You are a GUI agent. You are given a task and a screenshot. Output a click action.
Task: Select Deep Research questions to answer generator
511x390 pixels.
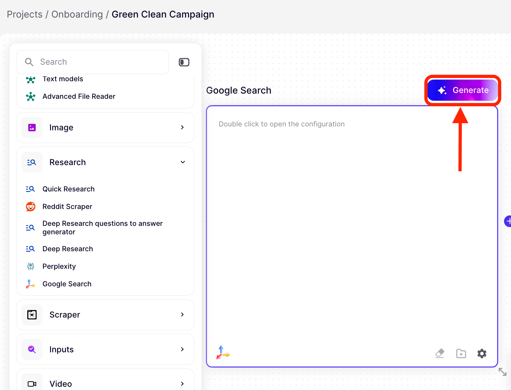pyautogui.click(x=103, y=228)
